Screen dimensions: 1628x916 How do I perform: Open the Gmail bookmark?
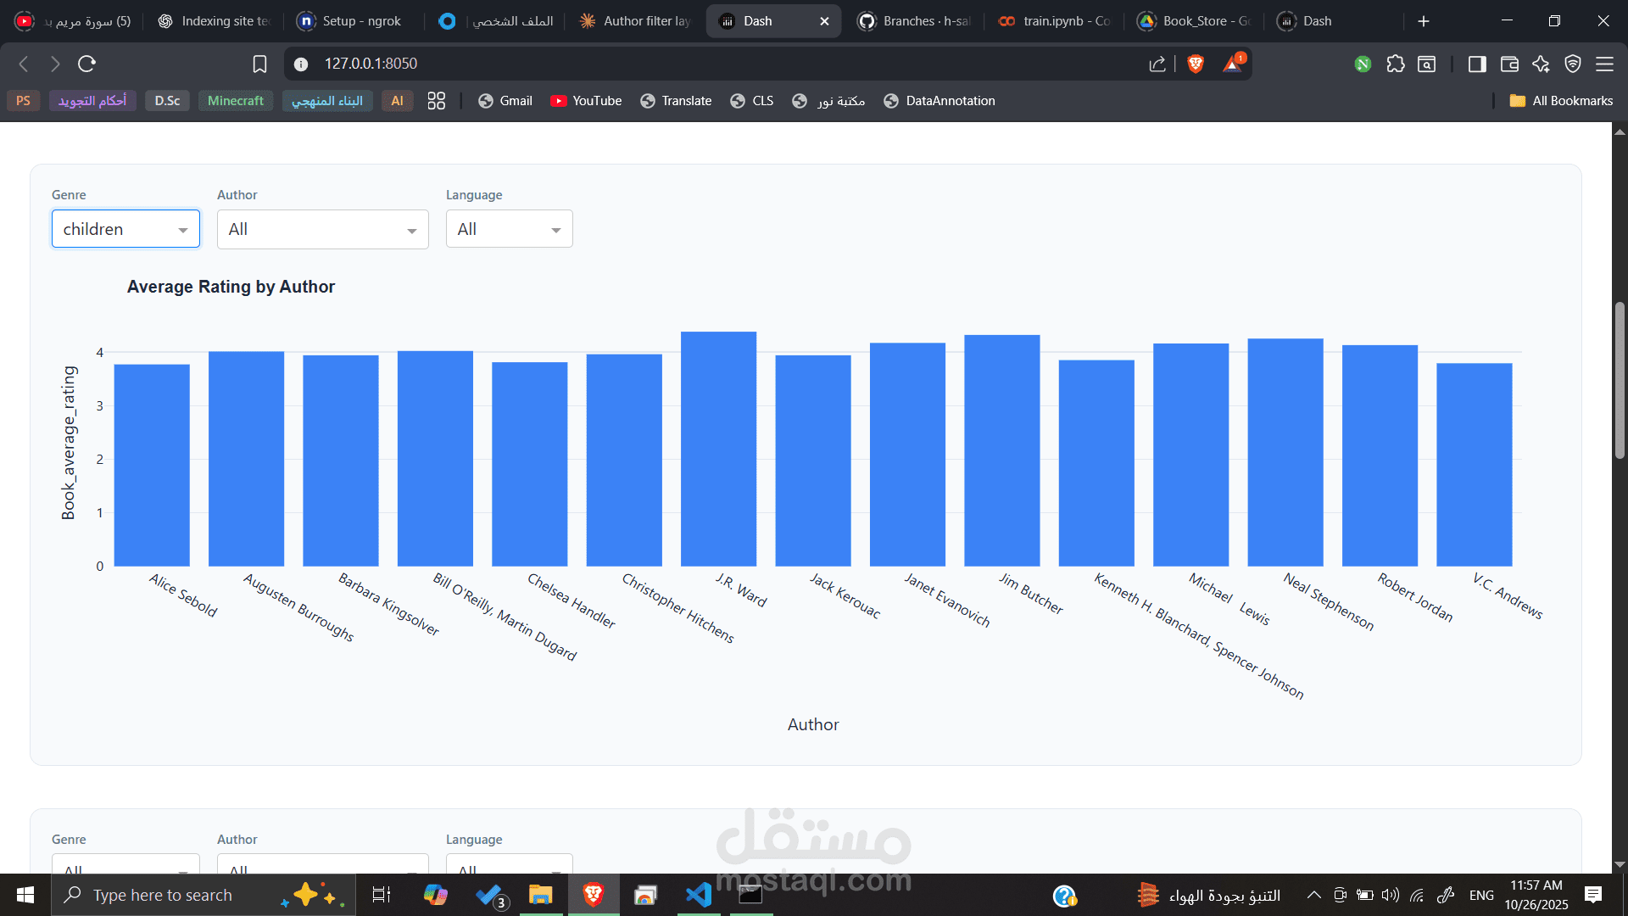505,101
